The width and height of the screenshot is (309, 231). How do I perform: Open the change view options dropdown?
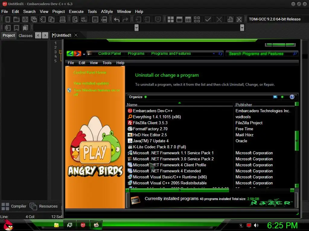[282, 97]
